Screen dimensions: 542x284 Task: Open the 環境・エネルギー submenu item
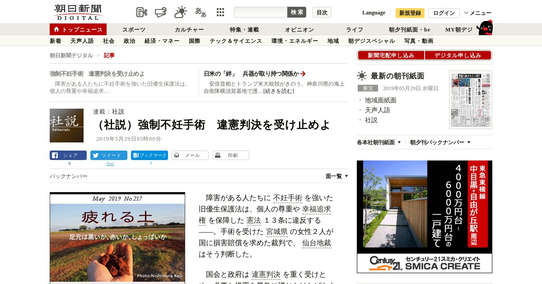click(295, 41)
